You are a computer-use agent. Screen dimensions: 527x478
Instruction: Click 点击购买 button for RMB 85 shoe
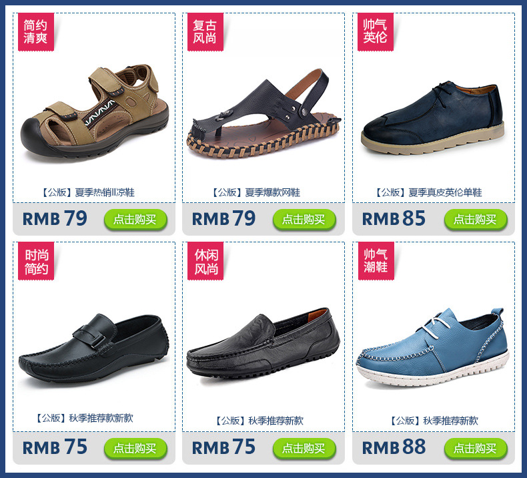[475, 220]
